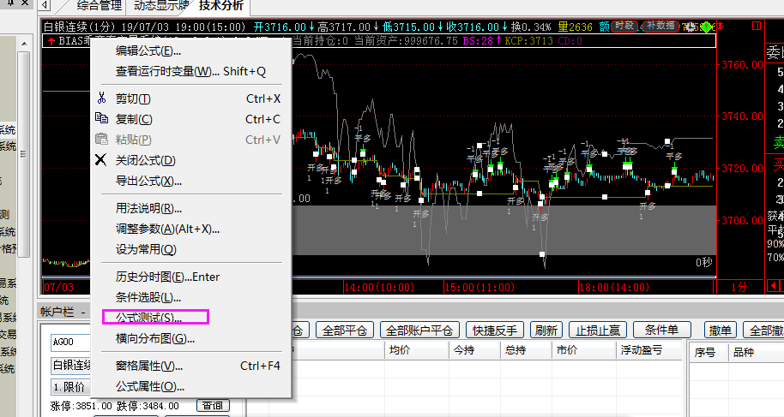Click the red left-arrow box beside 1分
Image resolution: width=784 pixels, height=417 pixels.
coord(773,286)
